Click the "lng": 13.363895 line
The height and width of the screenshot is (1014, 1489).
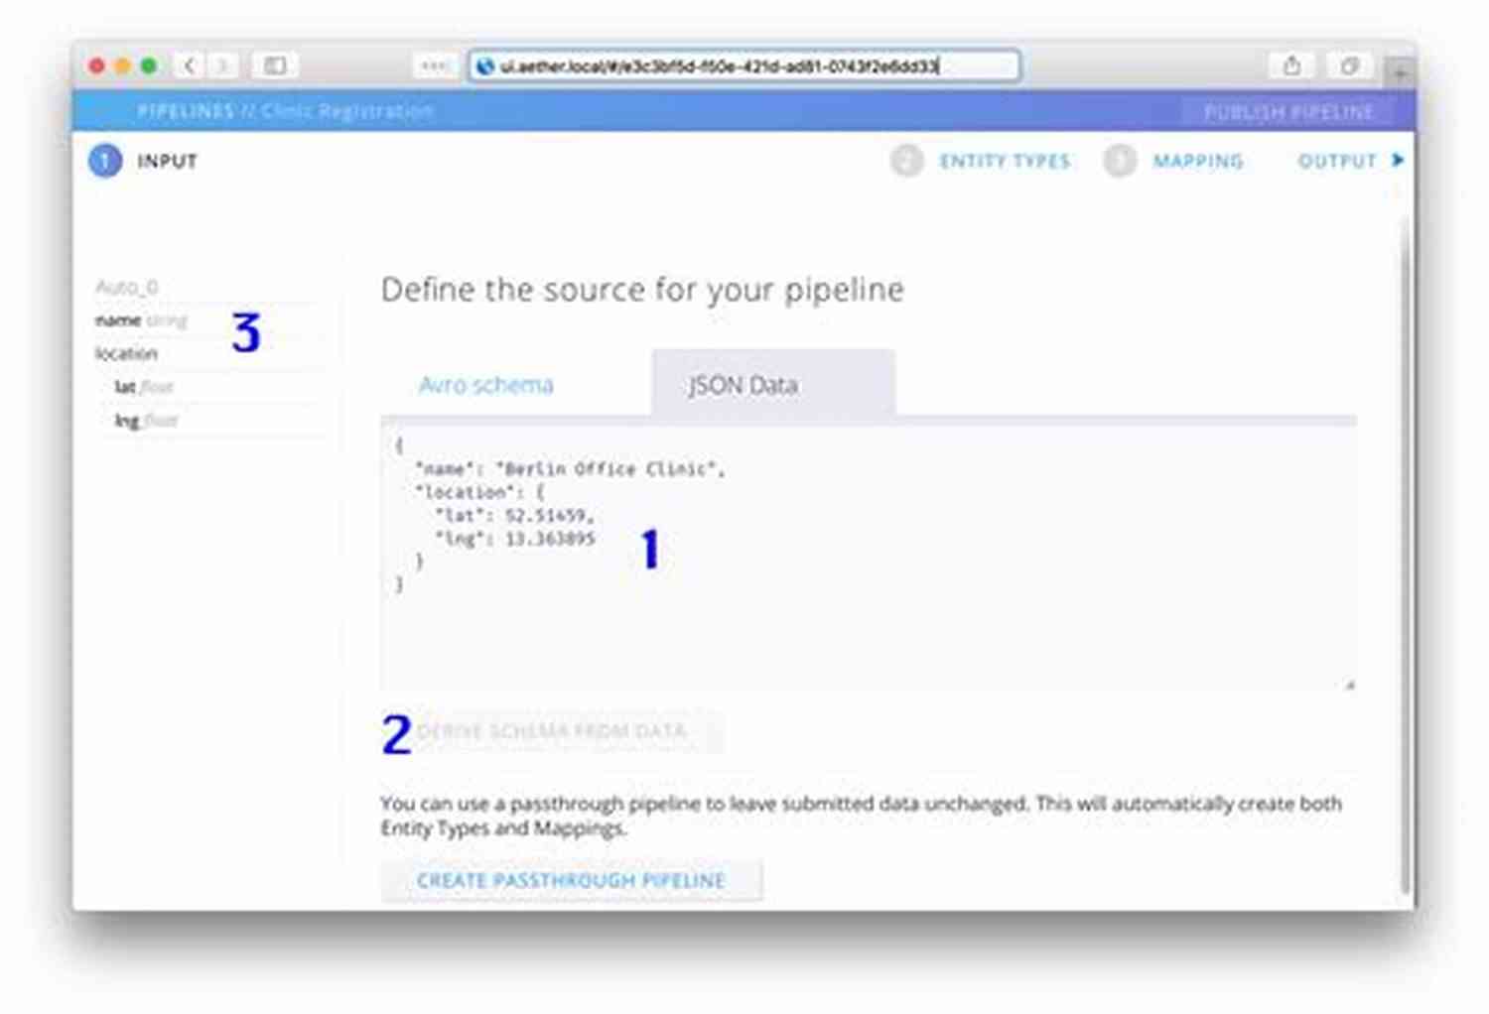[514, 539]
